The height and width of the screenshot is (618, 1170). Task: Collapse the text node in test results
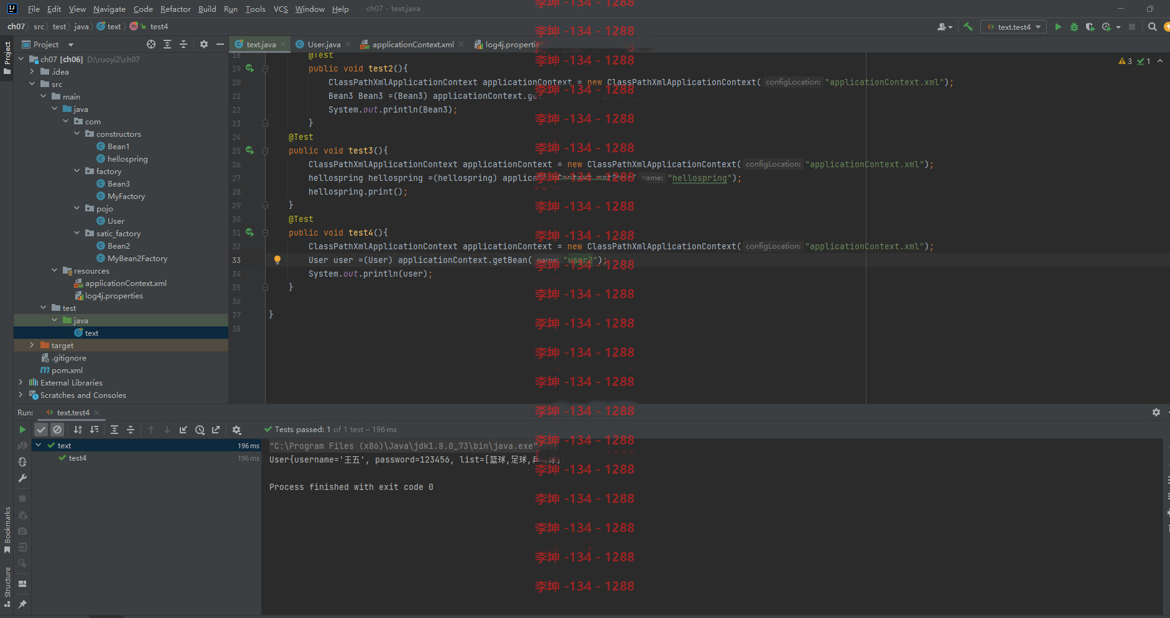[39, 445]
